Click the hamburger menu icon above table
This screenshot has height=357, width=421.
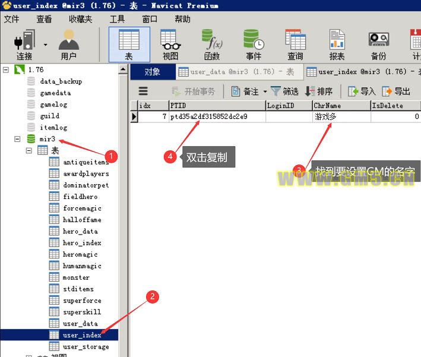point(143,91)
